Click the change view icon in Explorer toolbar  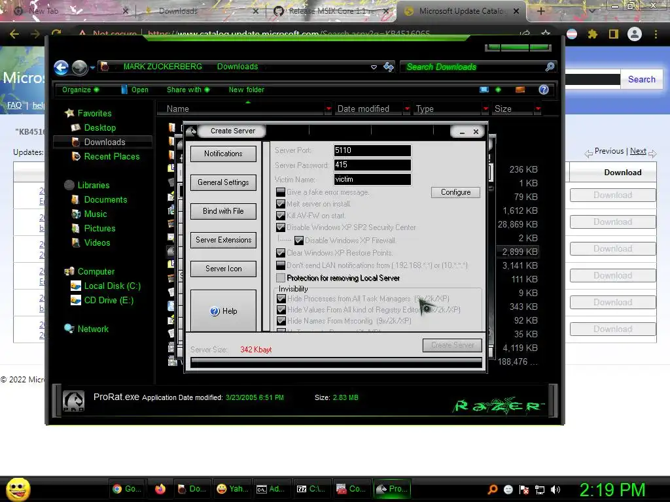tap(484, 90)
